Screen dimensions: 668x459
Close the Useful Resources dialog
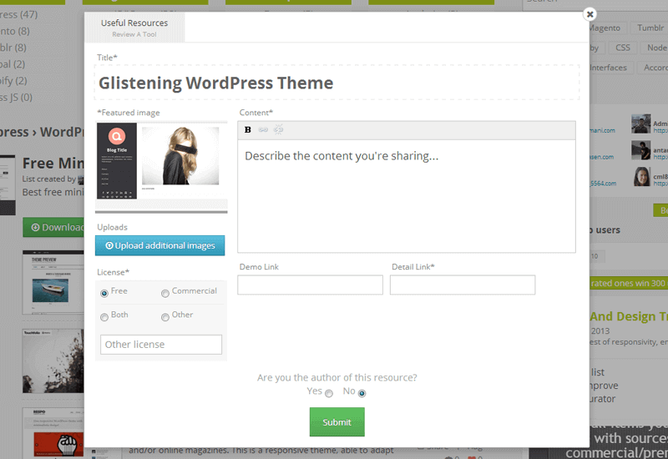coord(590,14)
